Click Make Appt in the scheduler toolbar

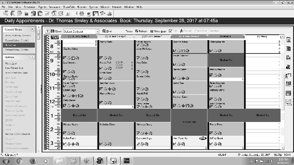click(x=158, y=31)
